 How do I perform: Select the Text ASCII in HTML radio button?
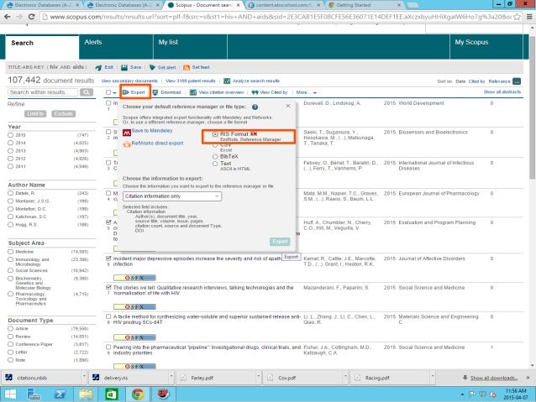215,164
